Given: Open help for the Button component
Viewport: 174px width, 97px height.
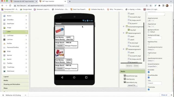Looking at the screenshot, I should pyautogui.click(x=26, y=16).
